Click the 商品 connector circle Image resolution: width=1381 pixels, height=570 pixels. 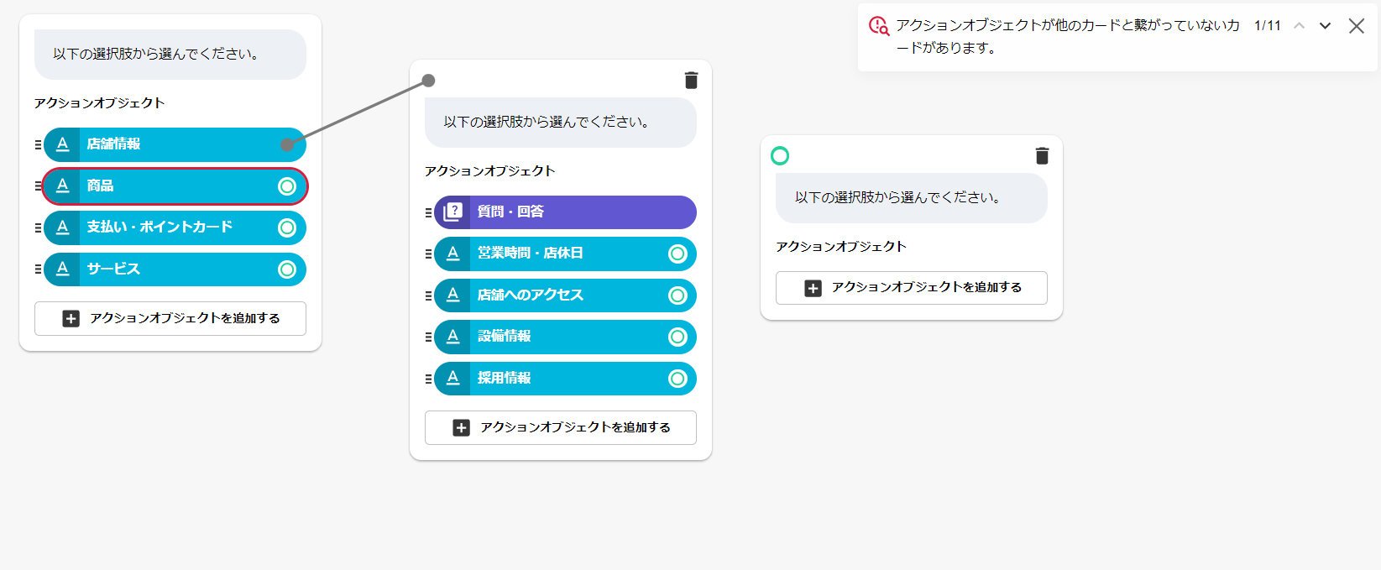(x=287, y=186)
